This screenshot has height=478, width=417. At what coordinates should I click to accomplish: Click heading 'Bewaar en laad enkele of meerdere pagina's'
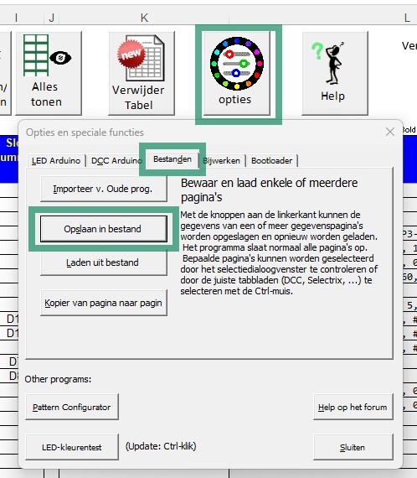pos(270,190)
